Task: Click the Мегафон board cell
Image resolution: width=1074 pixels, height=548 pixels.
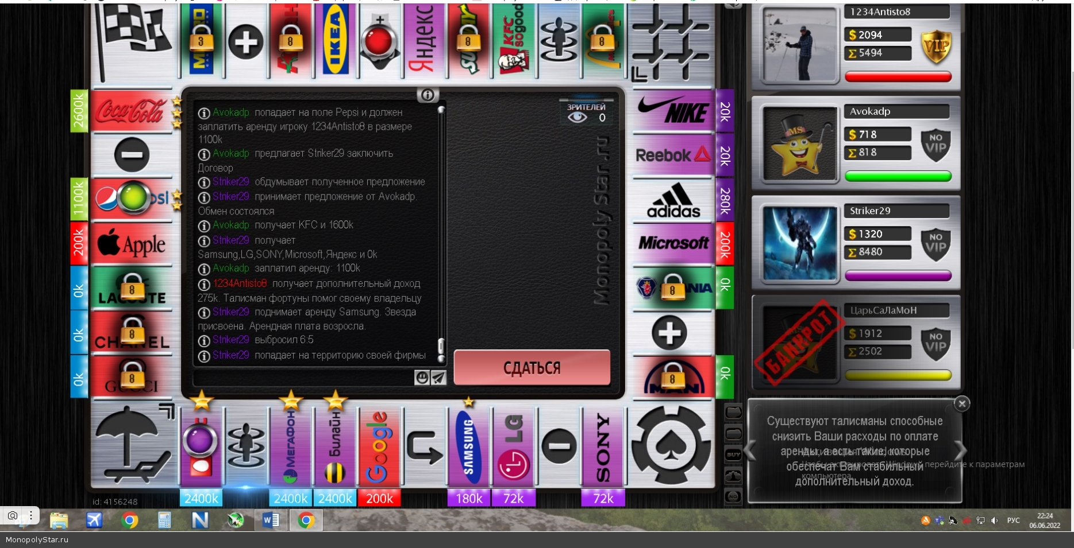Action: (290, 447)
